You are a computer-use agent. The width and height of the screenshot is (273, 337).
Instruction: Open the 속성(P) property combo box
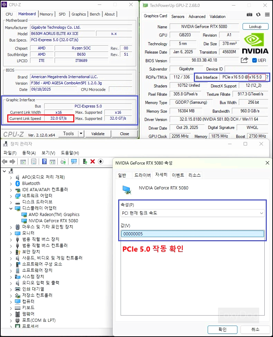point(192,213)
